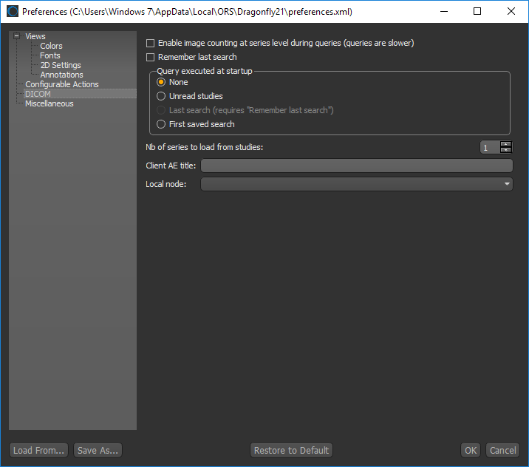529x467 pixels.
Task: Select Colors in the preferences tree
Action: pos(51,46)
